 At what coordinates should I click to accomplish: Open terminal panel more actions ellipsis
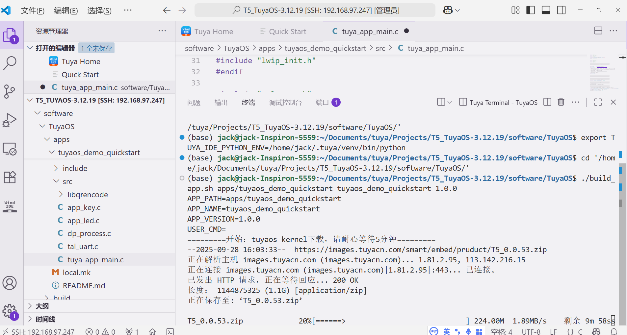[576, 102]
